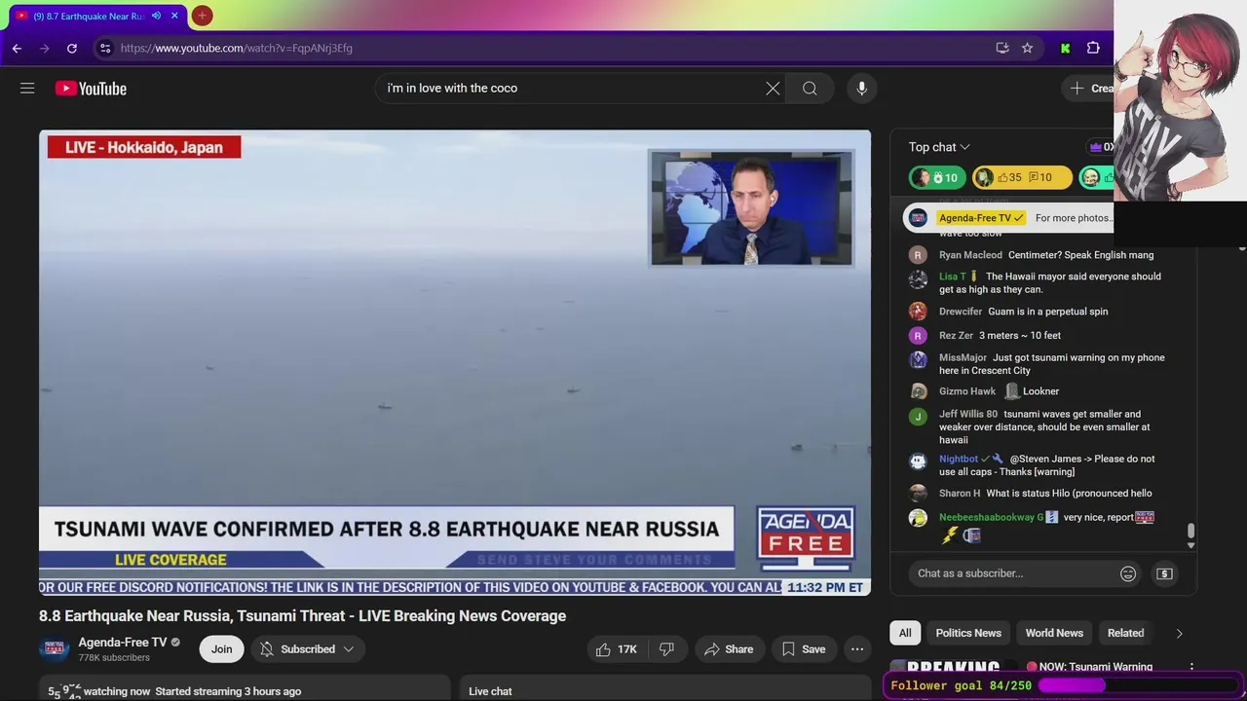
Task: Select the All filter chip
Action: click(x=905, y=633)
